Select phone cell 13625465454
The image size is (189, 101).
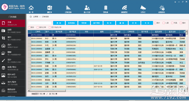pyautogui.click(x=73, y=35)
